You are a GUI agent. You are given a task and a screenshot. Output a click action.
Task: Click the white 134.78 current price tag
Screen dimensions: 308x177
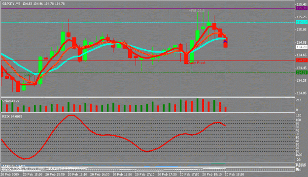click(x=302, y=47)
